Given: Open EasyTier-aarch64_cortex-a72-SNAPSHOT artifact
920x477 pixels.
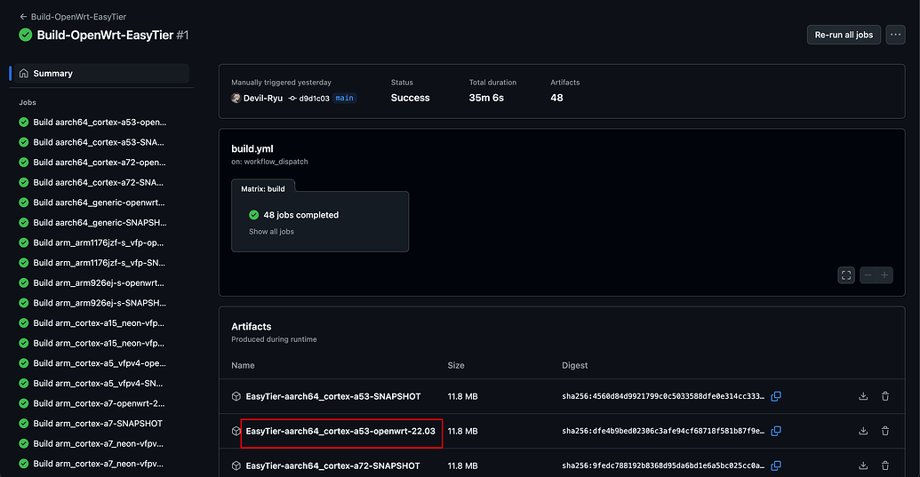Looking at the screenshot, I should (332, 465).
